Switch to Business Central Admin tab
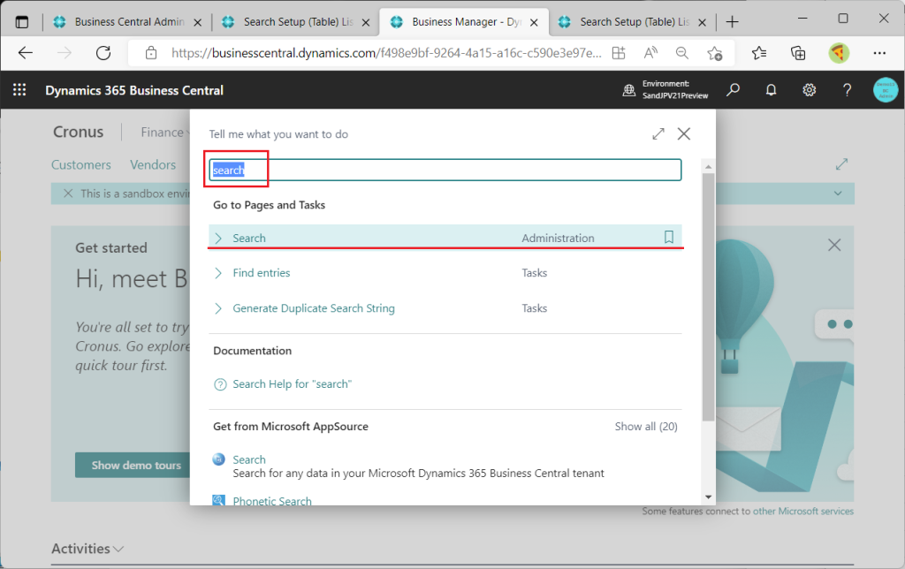 tap(129, 22)
